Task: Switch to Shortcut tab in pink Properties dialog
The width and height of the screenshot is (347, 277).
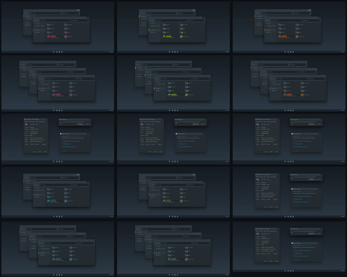Action: [30, 122]
